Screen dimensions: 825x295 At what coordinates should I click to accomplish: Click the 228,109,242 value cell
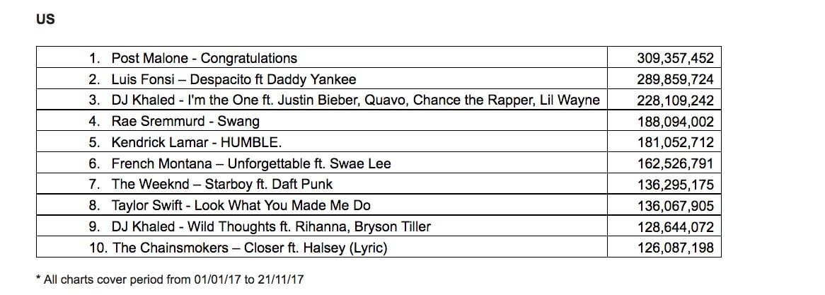tap(675, 100)
